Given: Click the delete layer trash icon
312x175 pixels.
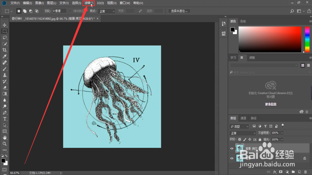Looking at the screenshot, I should [305, 172].
